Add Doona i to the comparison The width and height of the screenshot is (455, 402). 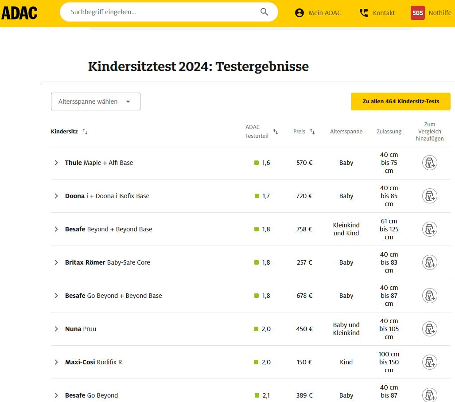pos(429,196)
